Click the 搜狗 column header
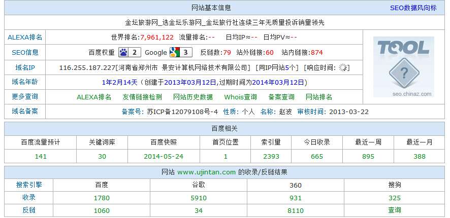This screenshot has height=218, width=450. pyautogui.click(x=394, y=185)
